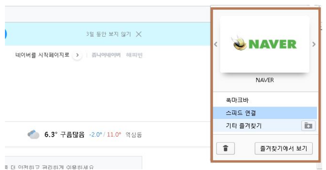This screenshot has width=326, height=170.
Task: Select the 스피드 연결 folder
Action: 265,113
